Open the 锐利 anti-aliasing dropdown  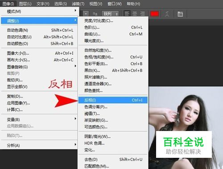coord(110,14)
